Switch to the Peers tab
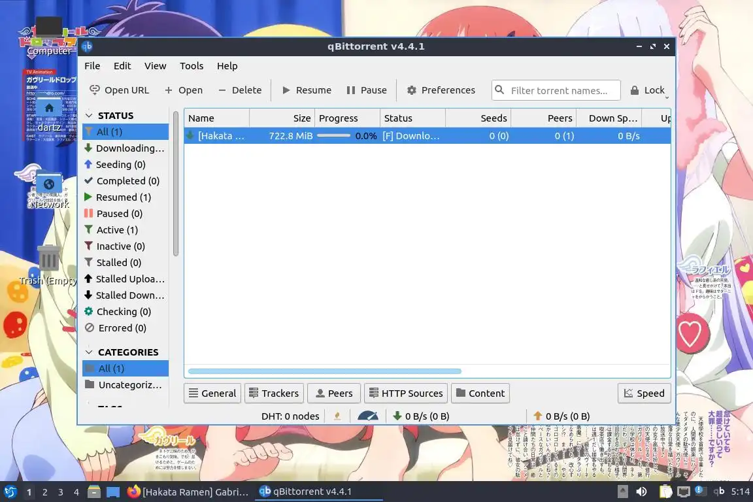Image resolution: width=753 pixels, height=502 pixels. point(334,393)
